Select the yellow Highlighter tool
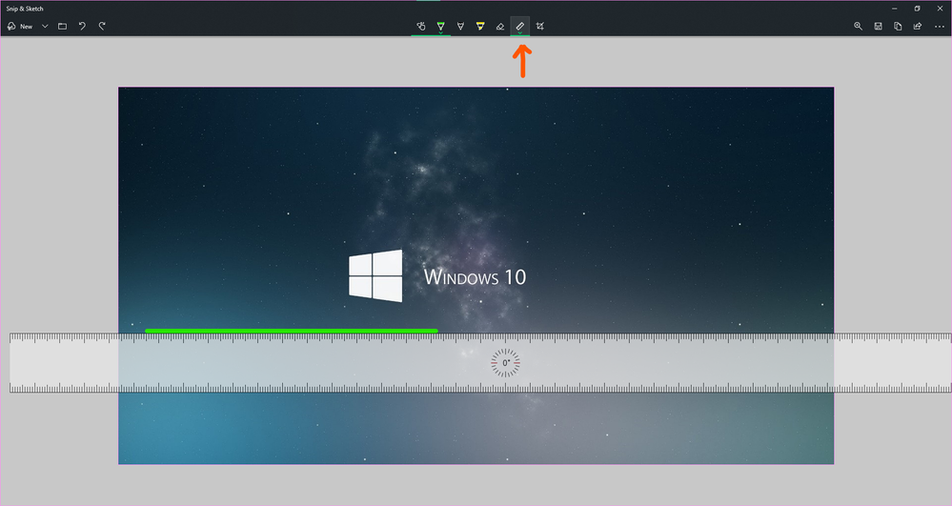The image size is (952, 506). 480,26
